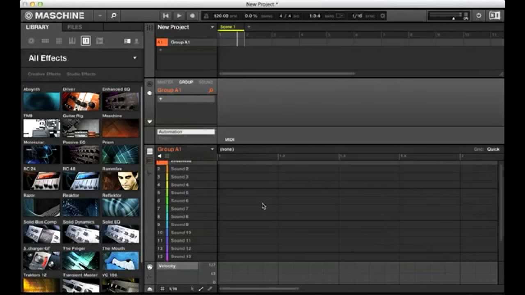
Task: Click the 1/16 sync grid value
Action: pyautogui.click(x=357, y=16)
